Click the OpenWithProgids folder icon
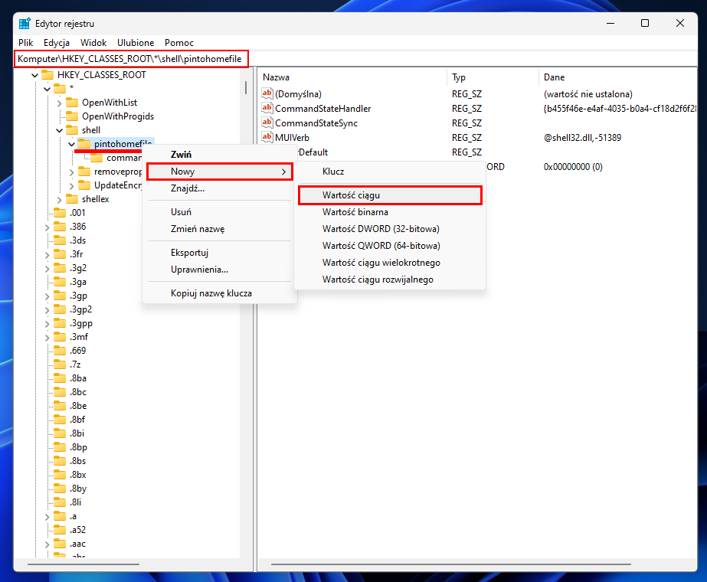Screen dimensions: 707x582 pos(72,116)
